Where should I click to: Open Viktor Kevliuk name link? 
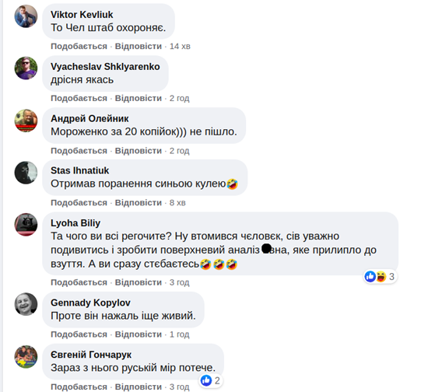point(82,15)
